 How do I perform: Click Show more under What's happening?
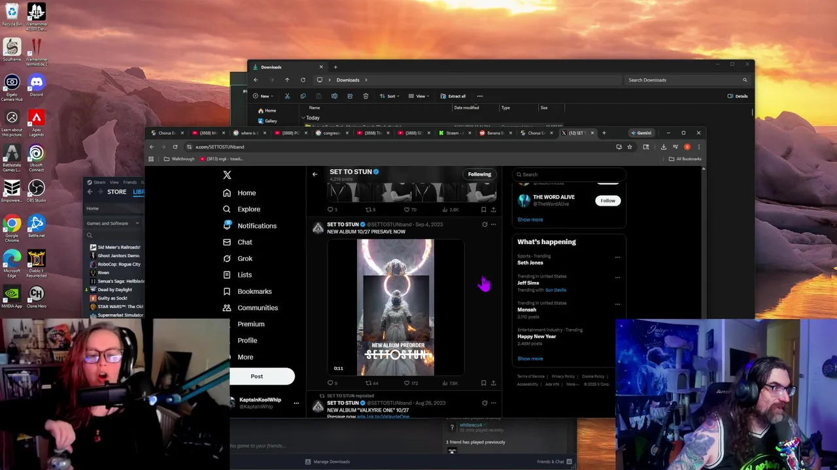point(530,358)
